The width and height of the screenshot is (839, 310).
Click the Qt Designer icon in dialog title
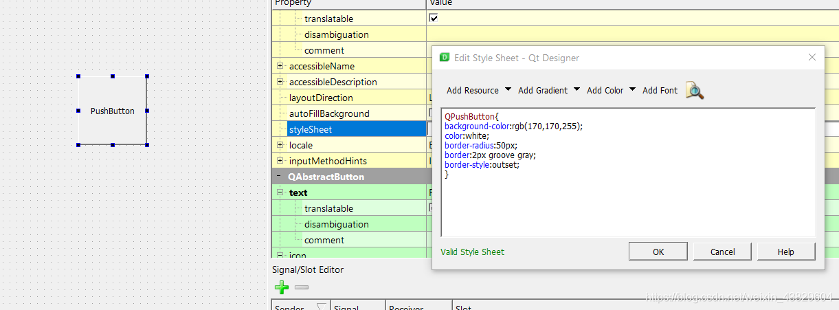pos(445,58)
